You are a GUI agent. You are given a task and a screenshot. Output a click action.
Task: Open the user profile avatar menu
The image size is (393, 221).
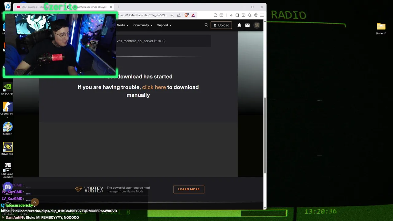257,25
